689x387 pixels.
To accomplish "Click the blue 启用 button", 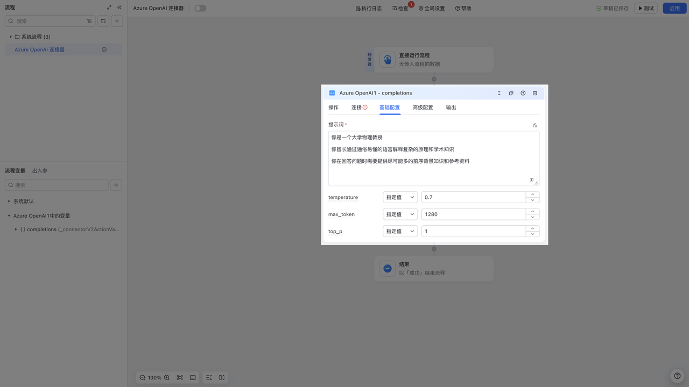I will click(x=674, y=8).
